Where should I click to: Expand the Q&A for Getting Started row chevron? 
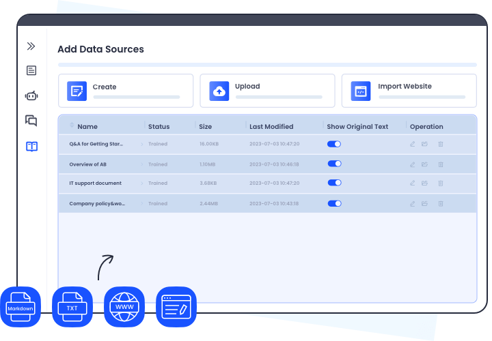pyautogui.click(x=142, y=145)
